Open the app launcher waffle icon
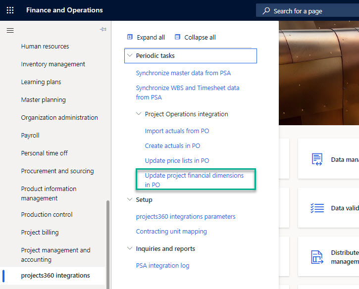 (x=10, y=10)
